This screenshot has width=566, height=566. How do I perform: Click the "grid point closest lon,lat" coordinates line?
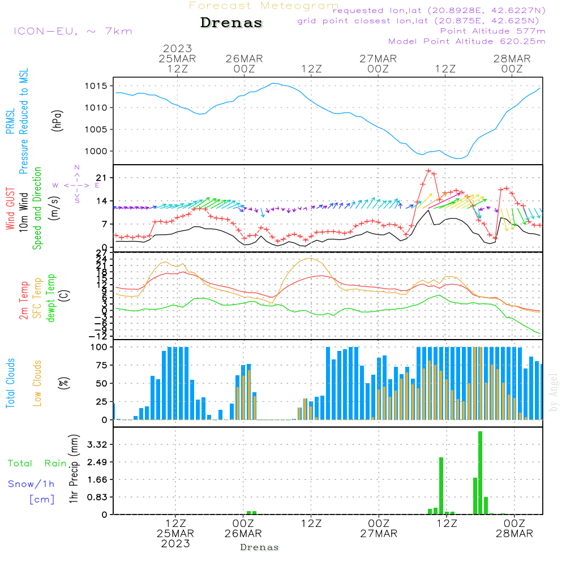point(418,21)
